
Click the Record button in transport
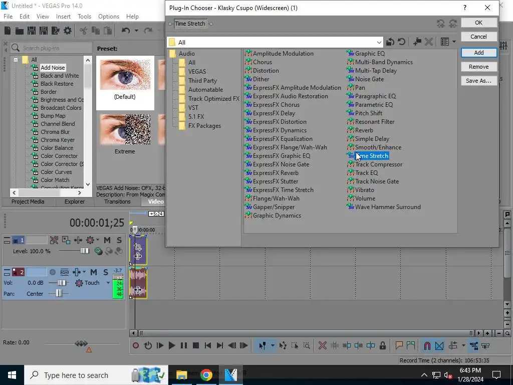[x=136, y=345]
